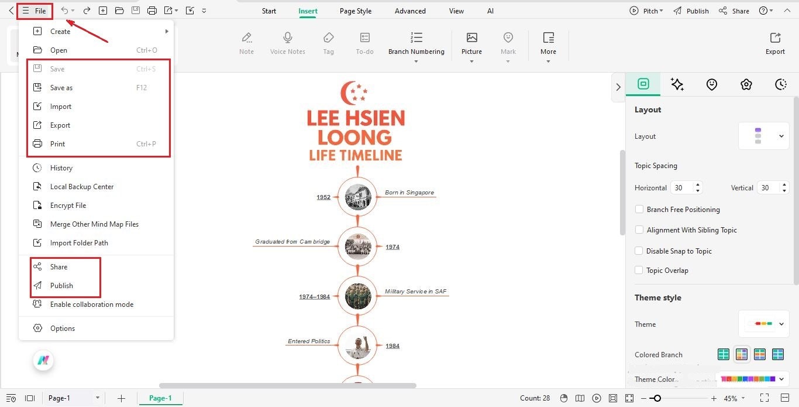The image size is (799, 407).
Task: Click the zoom slider handle
Action: point(657,398)
